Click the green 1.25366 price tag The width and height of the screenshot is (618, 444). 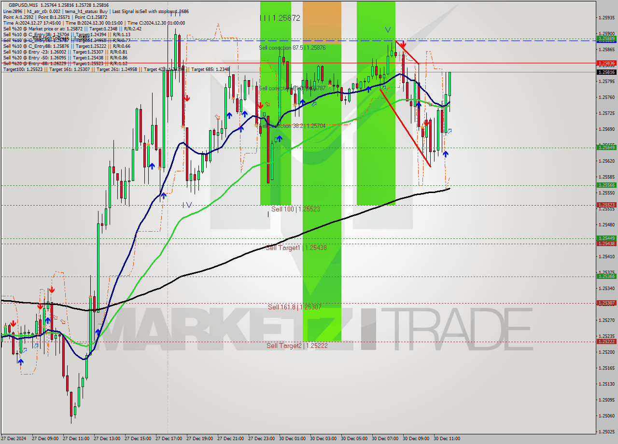[x=606, y=276]
